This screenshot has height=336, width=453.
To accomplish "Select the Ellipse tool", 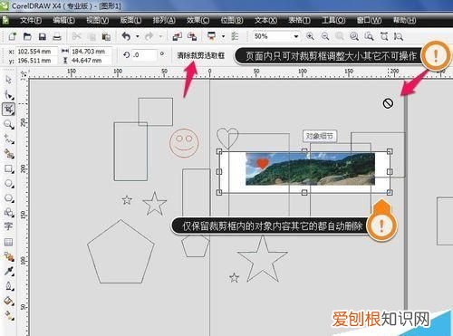I will pos(9,184).
